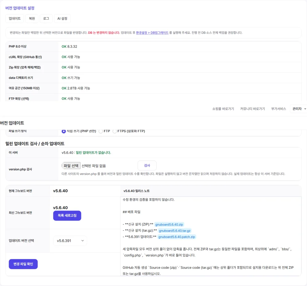Click the 변경 파일 확인 button

(23, 264)
